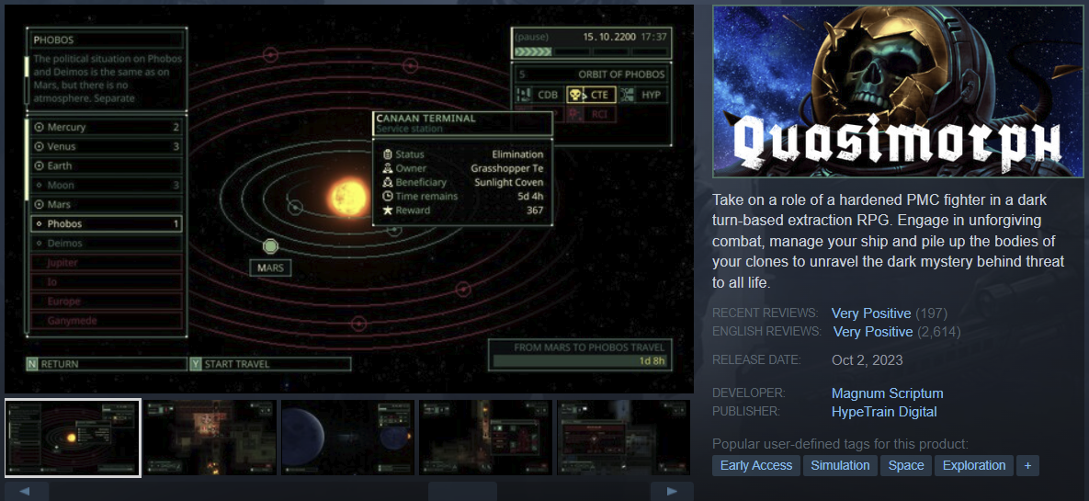This screenshot has width=1089, height=501.
Task: View English reviews Very Positive
Action: pyautogui.click(x=872, y=332)
